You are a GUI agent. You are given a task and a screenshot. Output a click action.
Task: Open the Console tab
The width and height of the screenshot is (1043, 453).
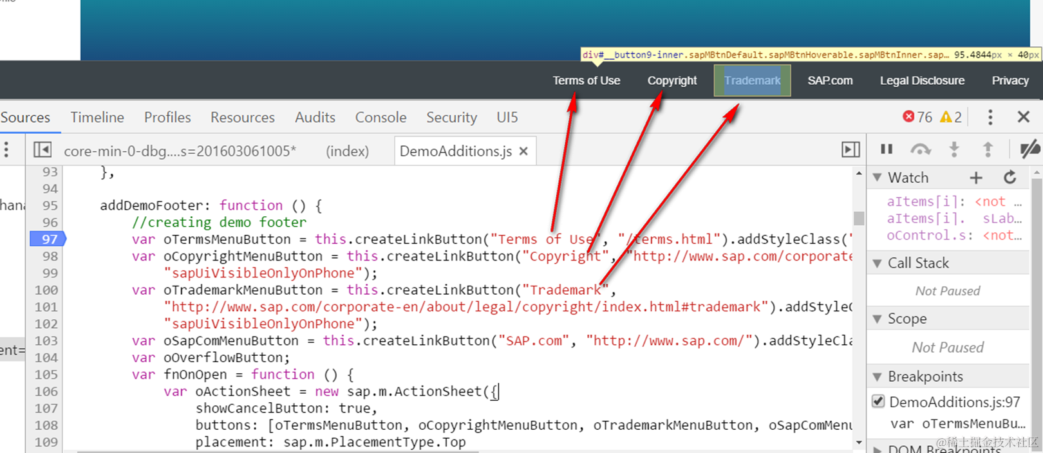[381, 117]
